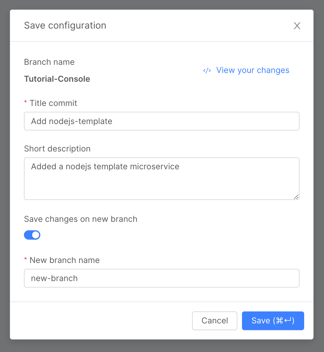324x352 pixels.
Task: Select the new-branch name text
Action: (54, 278)
